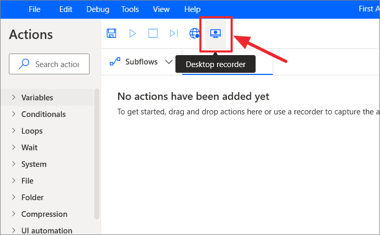The width and height of the screenshot is (380, 235).
Task: Expand the Folder chevron
Action: (14, 197)
